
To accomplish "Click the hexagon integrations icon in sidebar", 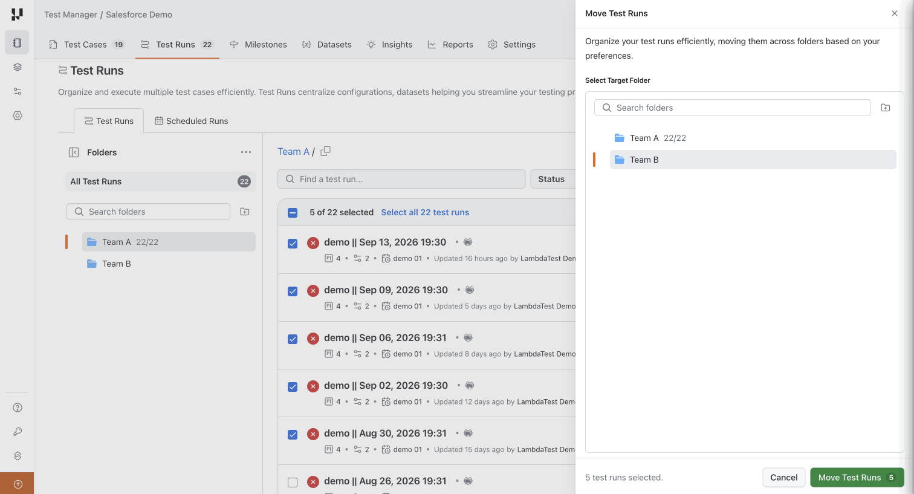I will pyautogui.click(x=17, y=456).
